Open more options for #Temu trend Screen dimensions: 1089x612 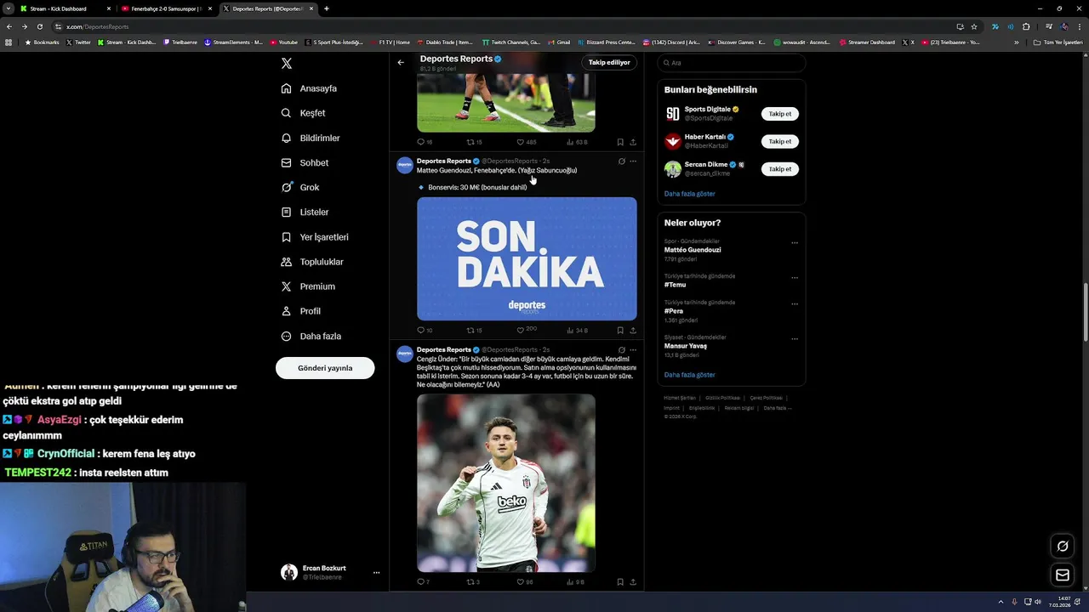(795, 278)
